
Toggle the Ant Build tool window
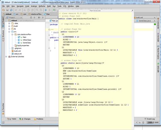pos(158,37)
